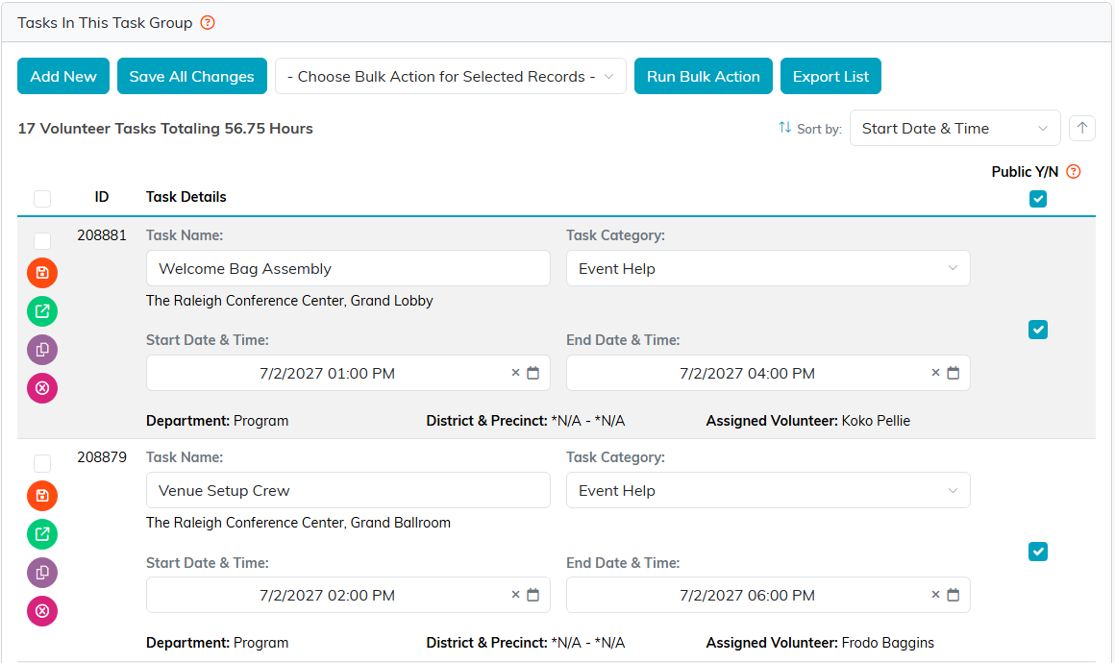This screenshot has width=1115, height=663.
Task: Check the select-all checkbox next to ID header
Action: 42,198
